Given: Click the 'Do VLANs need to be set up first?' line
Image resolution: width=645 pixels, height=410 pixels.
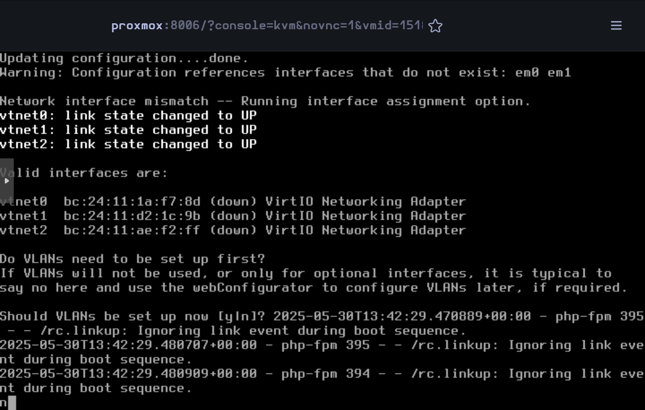Looking at the screenshot, I should [133, 259].
